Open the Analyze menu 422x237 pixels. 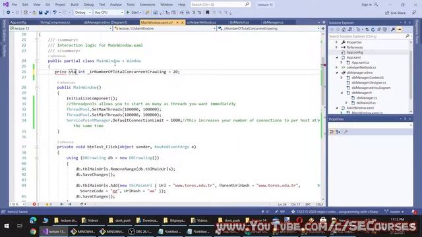[x=116, y=5]
